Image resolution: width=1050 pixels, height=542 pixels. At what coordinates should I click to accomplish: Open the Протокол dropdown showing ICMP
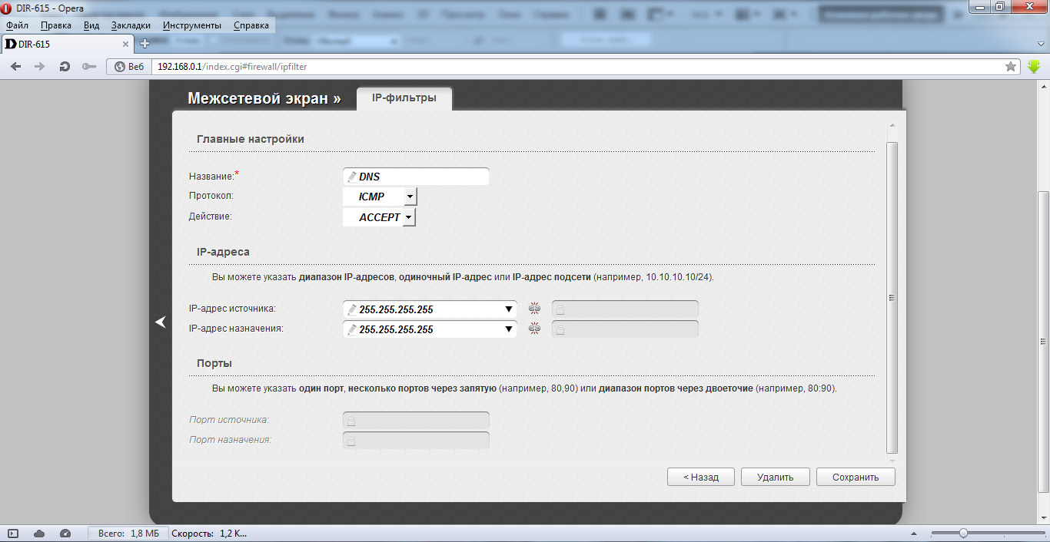pos(410,197)
